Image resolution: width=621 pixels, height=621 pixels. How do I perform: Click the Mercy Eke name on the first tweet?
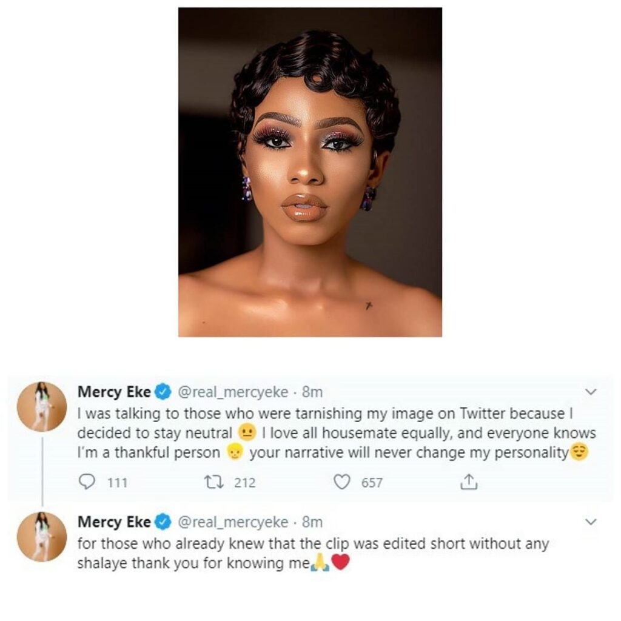[x=114, y=392]
